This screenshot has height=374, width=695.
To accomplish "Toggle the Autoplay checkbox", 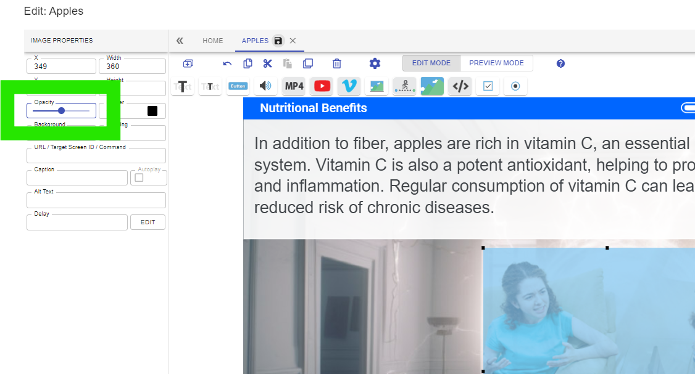I will click(139, 178).
